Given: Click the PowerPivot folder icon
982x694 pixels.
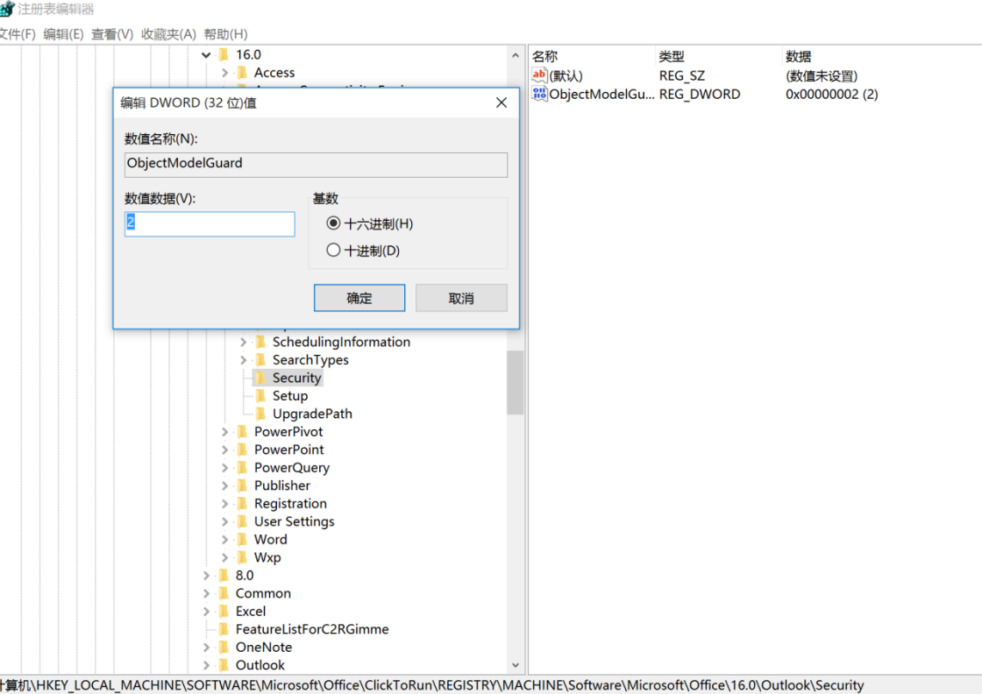Looking at the screenshot, I should click(x=242, y=432).
